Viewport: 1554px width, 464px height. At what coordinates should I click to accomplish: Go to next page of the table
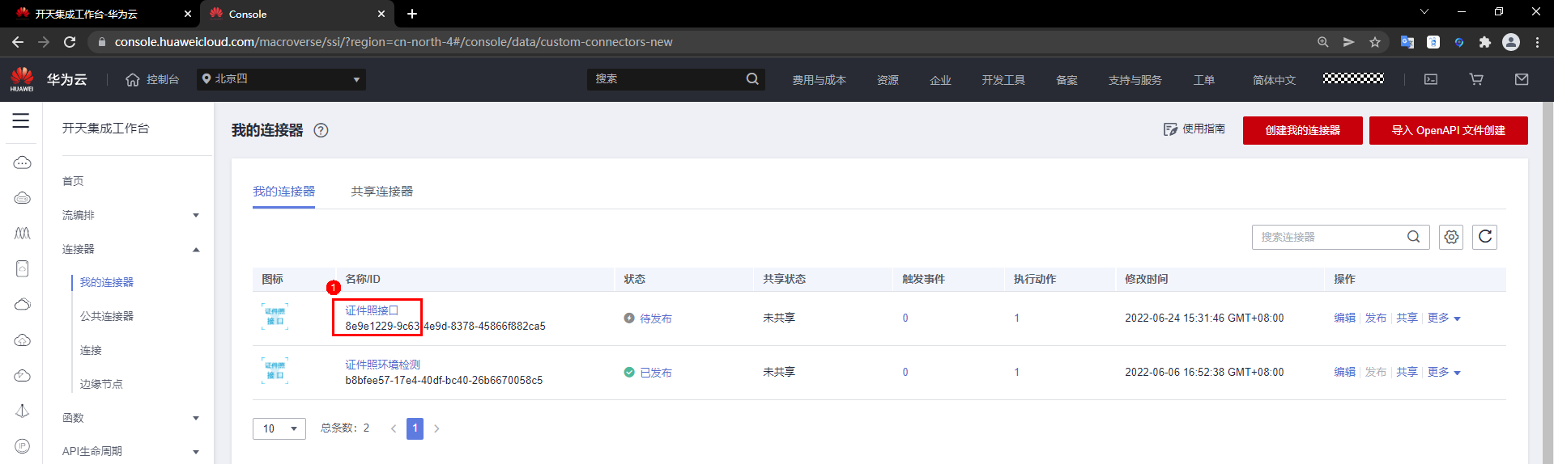point(436,428)
